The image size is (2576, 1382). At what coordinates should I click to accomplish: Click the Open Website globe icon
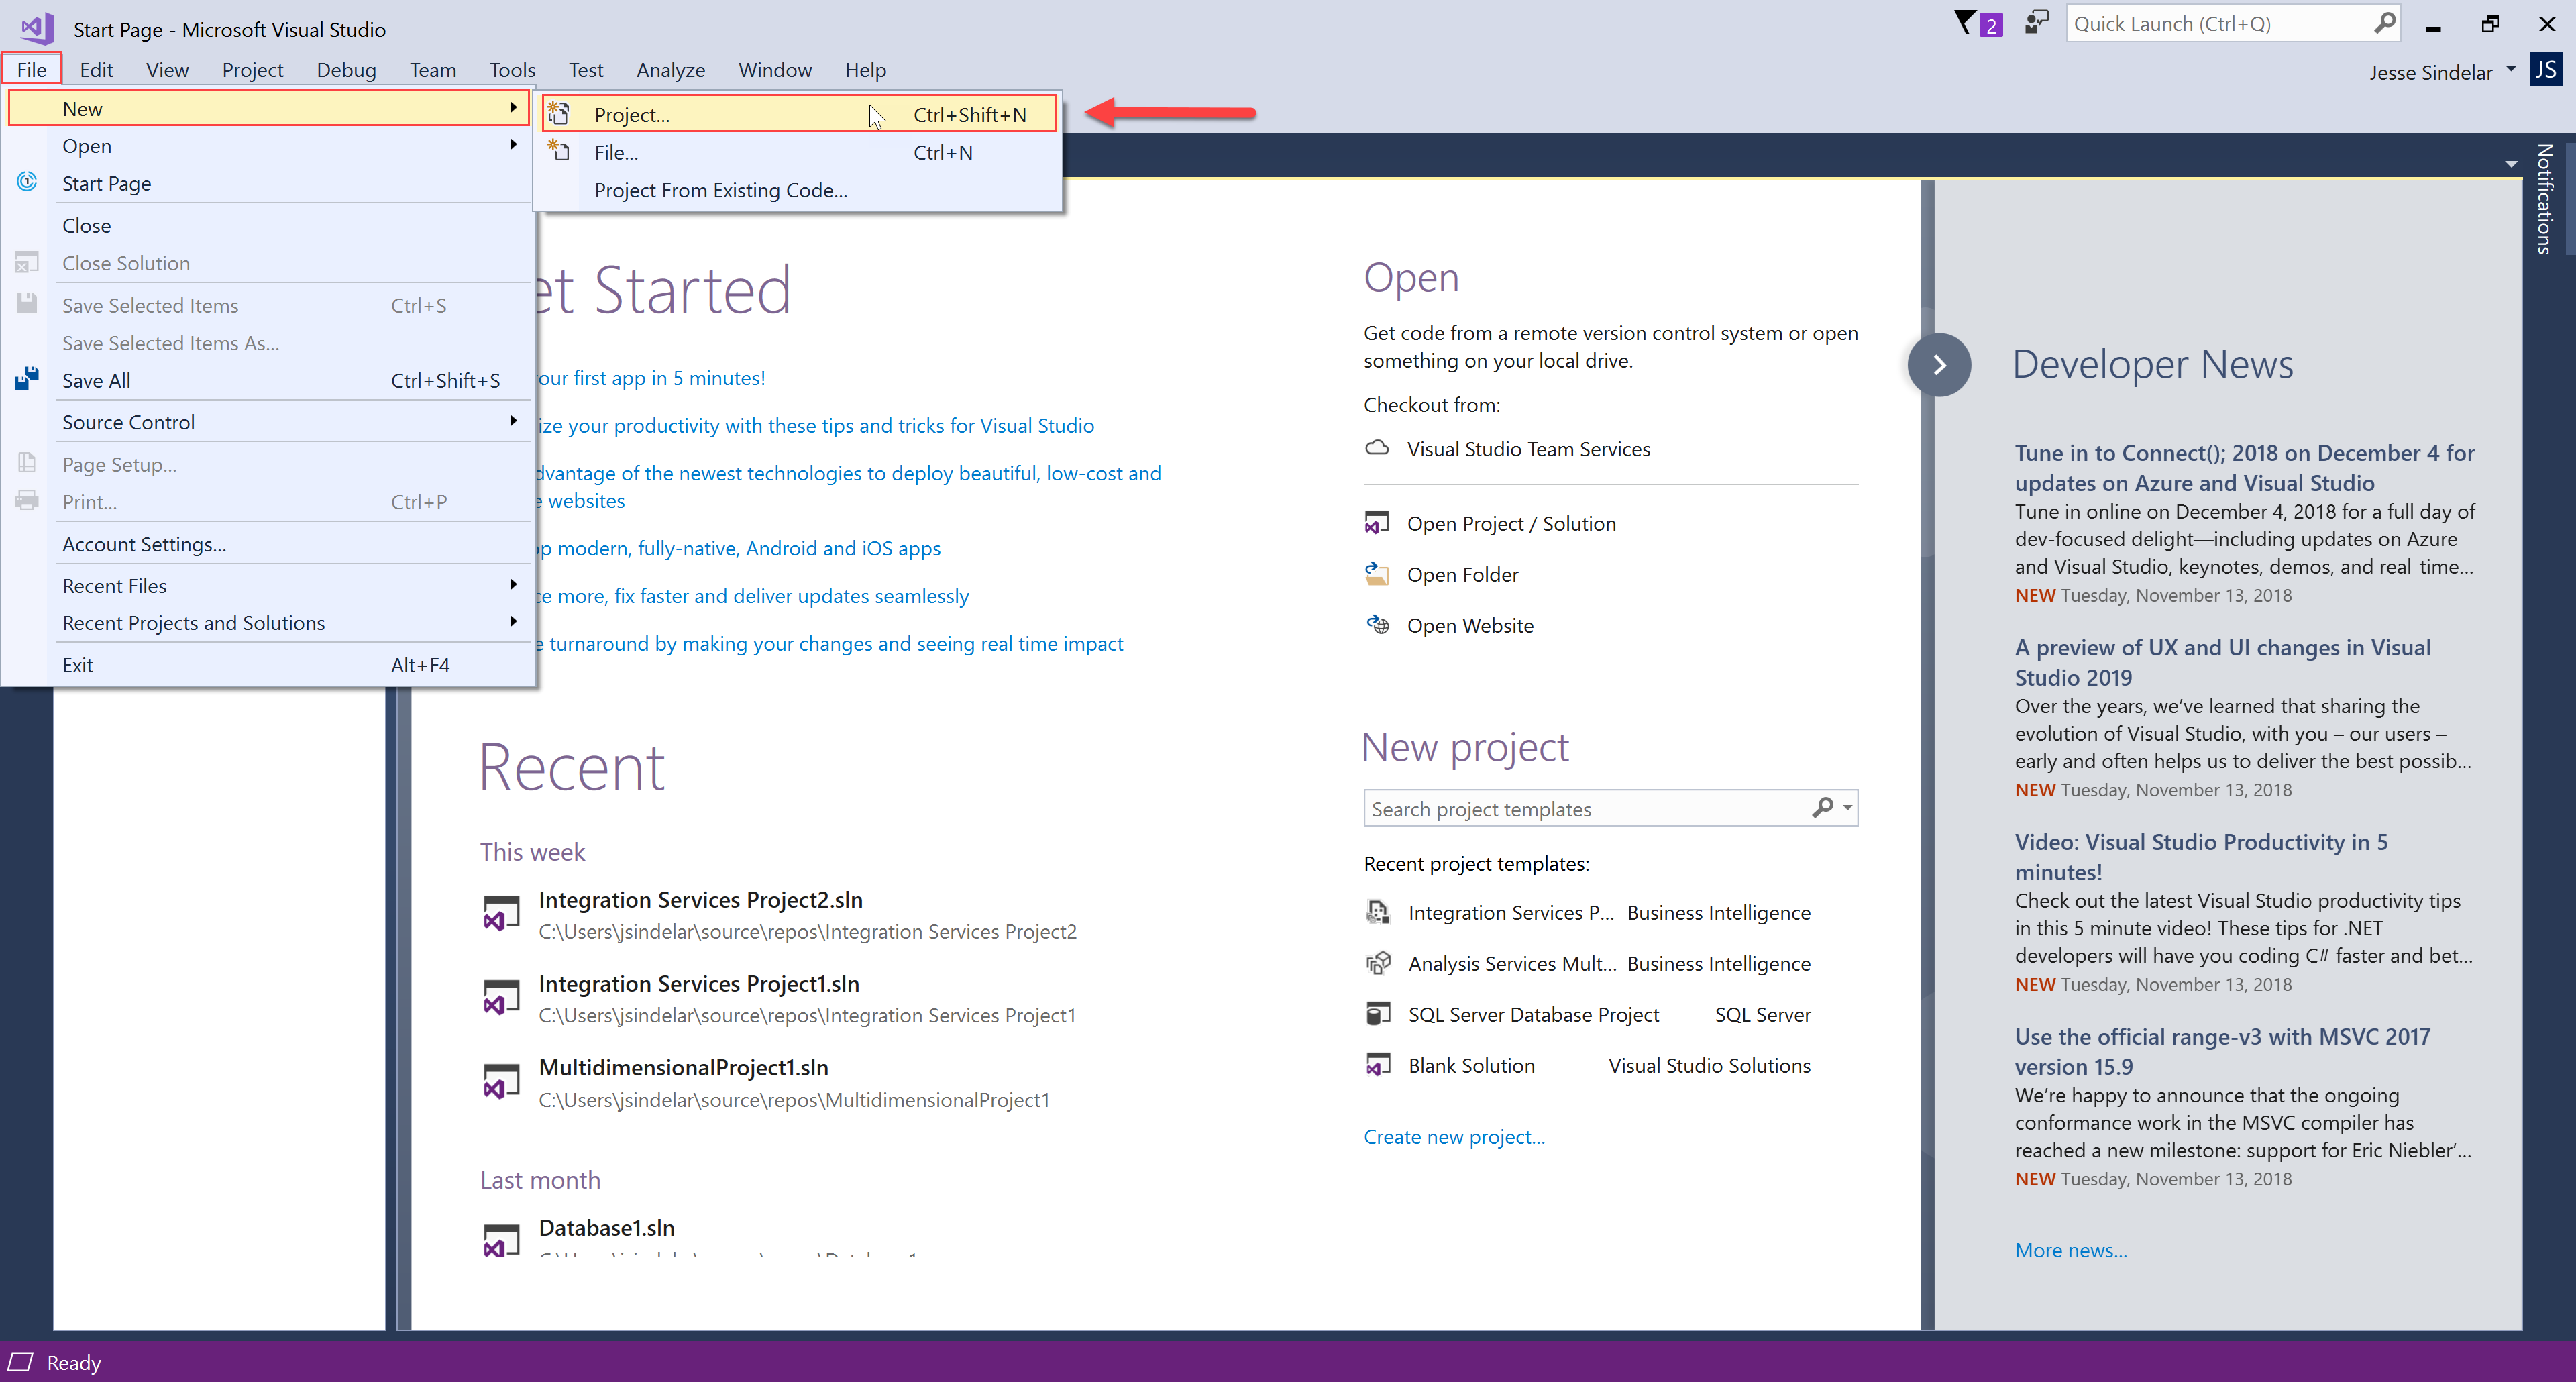point(1377,625)
